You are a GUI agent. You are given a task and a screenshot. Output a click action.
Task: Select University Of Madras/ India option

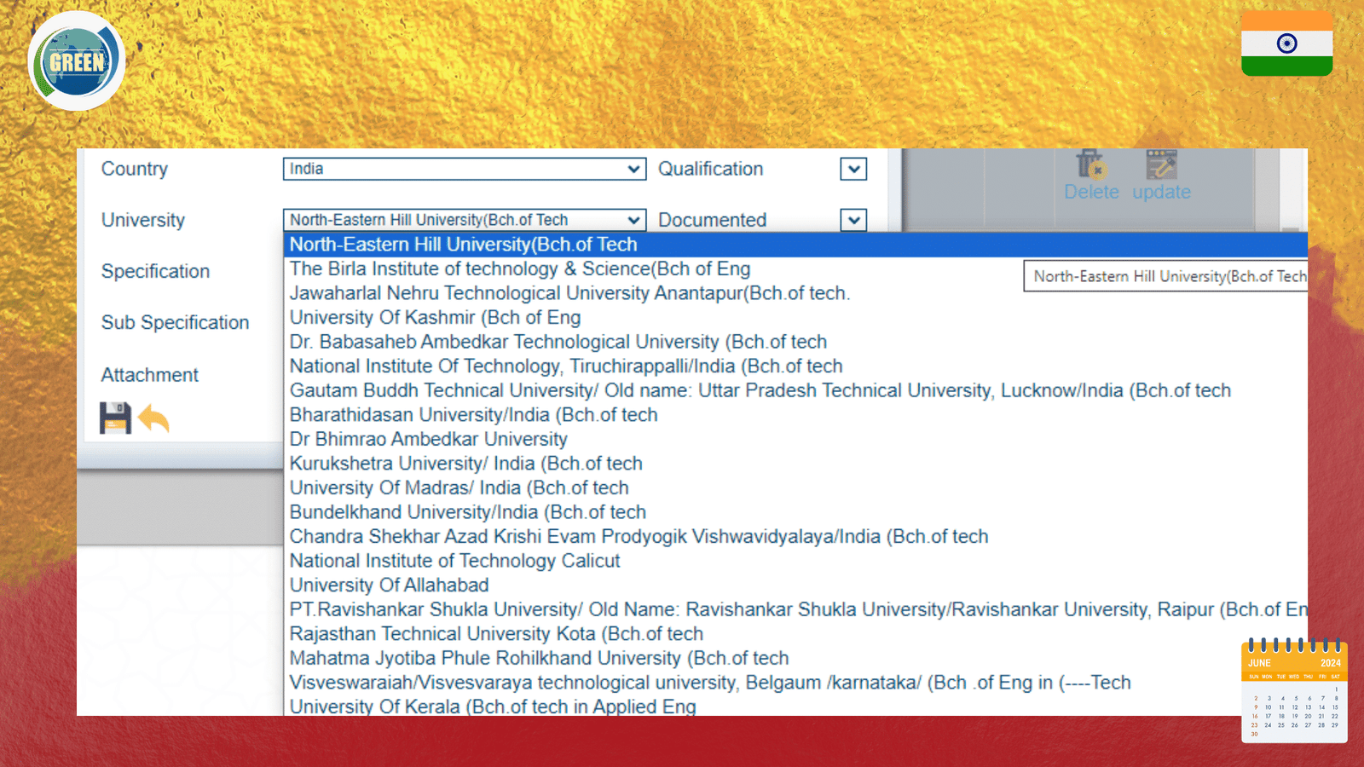click(459, 488)
